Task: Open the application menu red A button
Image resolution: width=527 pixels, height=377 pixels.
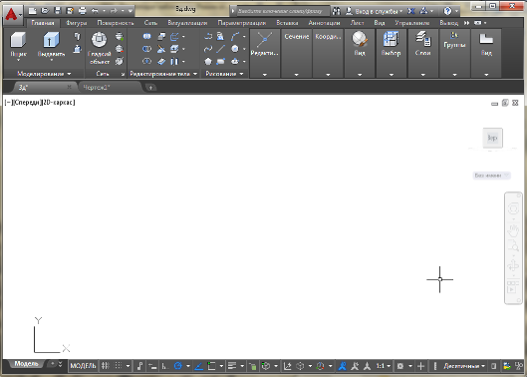Action: click(x=13, y=14)
